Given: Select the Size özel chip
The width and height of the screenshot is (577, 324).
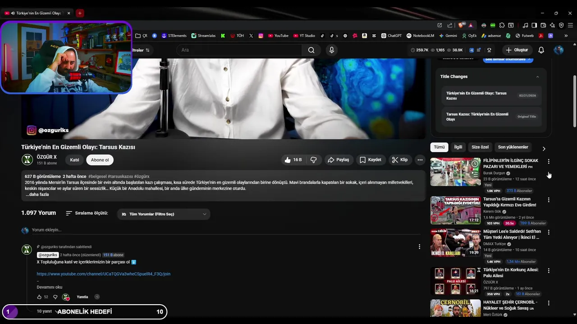Looking at the screenshot, I should click(x=480, y=147).
